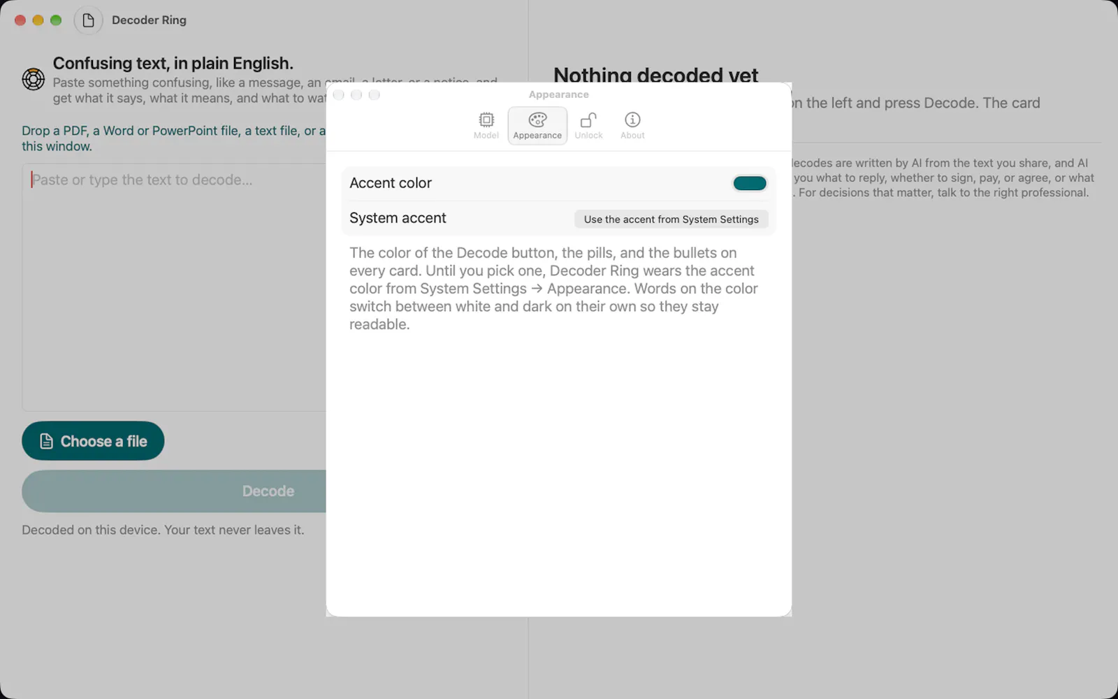Click 'Decoded on this device' privacy note

click(163, 530)
